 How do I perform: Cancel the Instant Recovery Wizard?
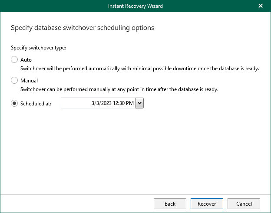[x=244, y=203]
